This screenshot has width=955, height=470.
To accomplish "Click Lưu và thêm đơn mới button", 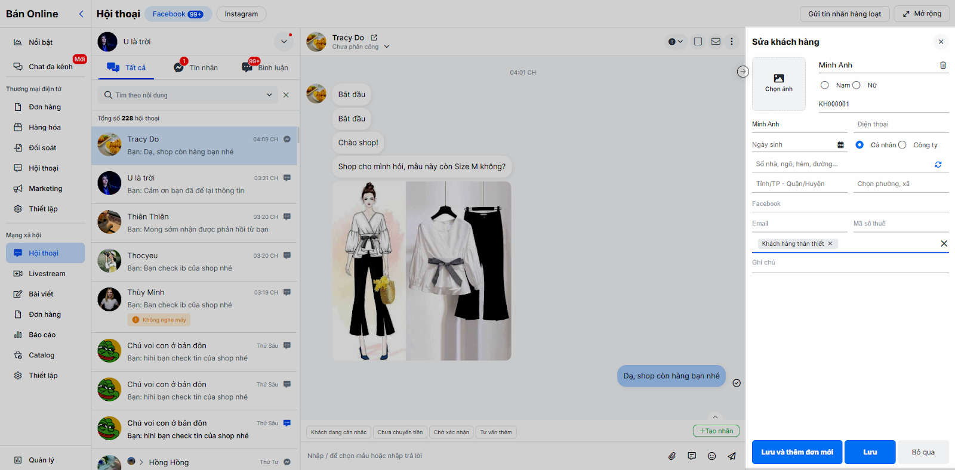I will pyautogui.click(x=797, y=452).
